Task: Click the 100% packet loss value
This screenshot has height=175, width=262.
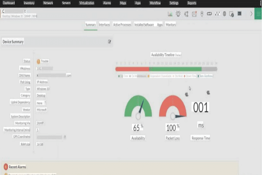Action: point(172,128)
